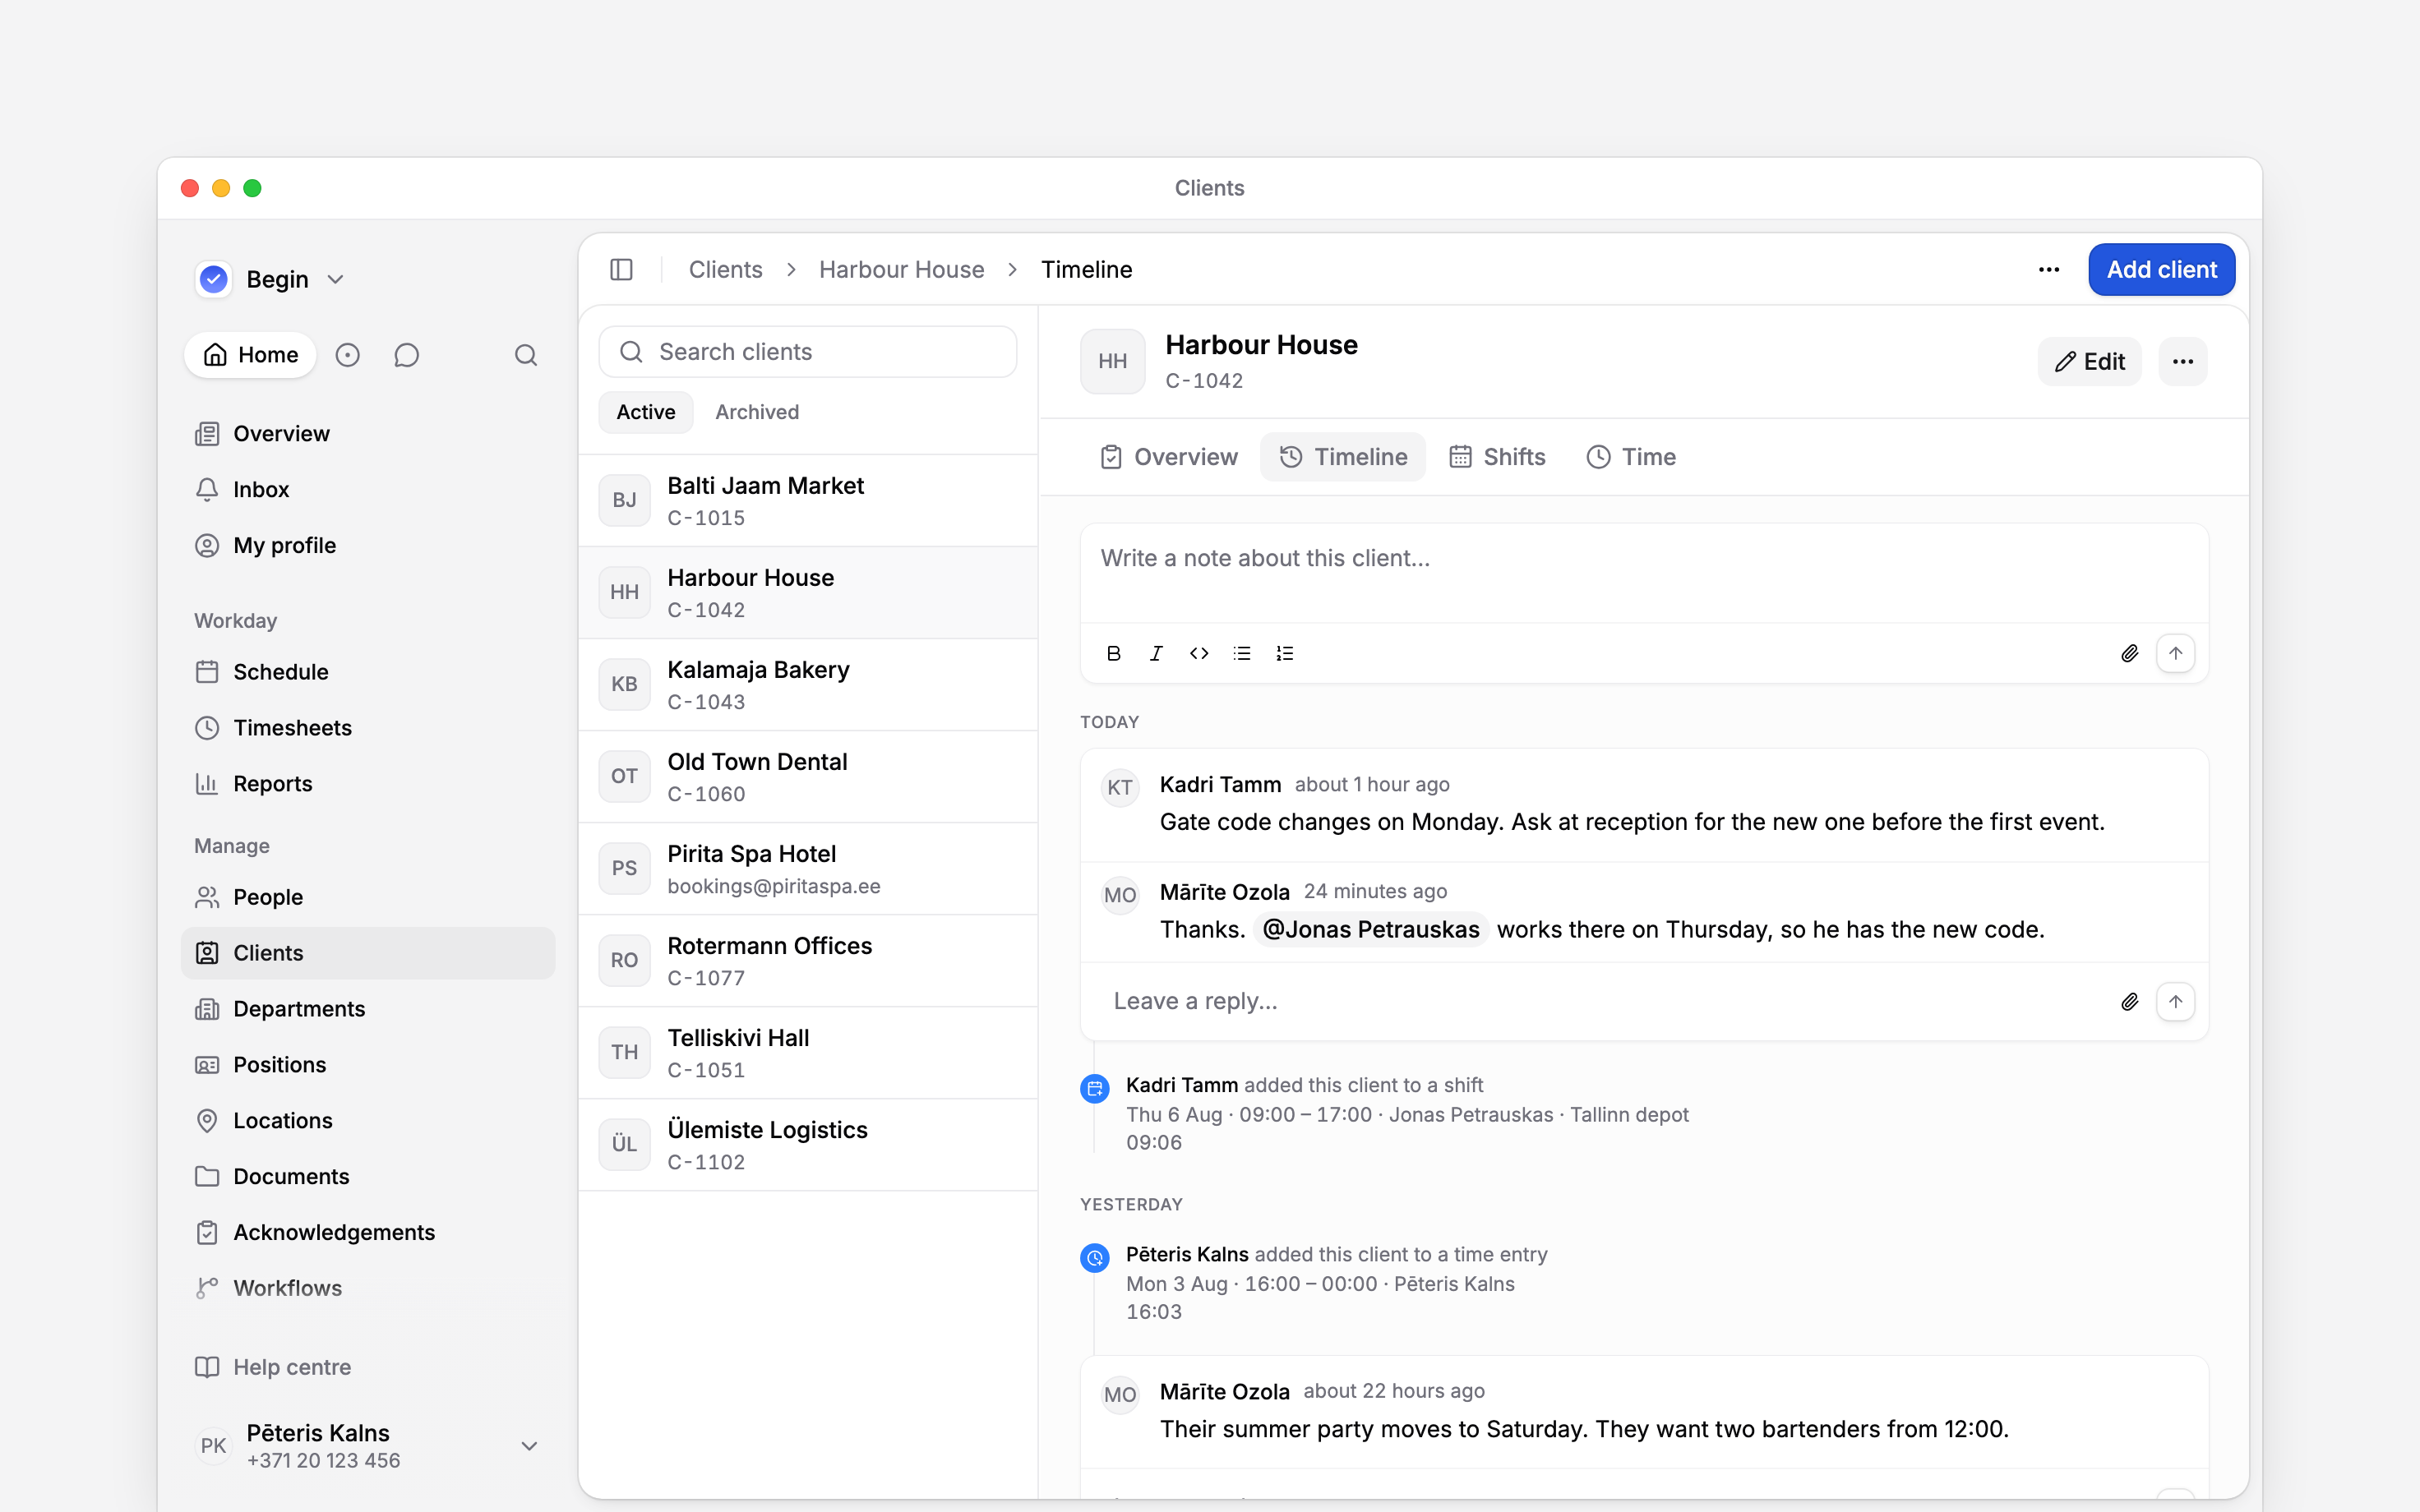The image size is (2420, 1512).
Task: Open the Overview tab for Harbour House
Action: [1169, 457]
